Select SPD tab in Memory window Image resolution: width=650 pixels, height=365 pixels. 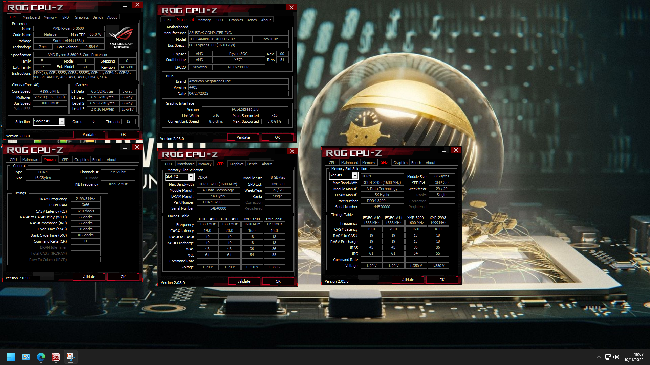tap(65, 160)
